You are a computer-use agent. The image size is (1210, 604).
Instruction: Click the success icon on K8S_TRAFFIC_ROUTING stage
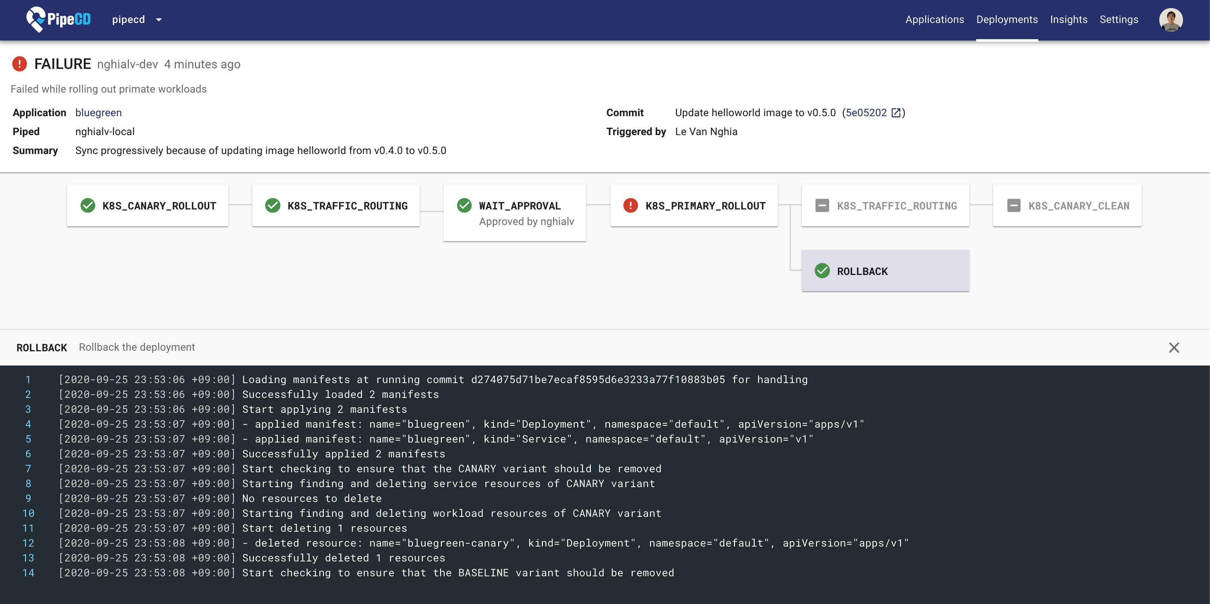[x=273, y=205]
